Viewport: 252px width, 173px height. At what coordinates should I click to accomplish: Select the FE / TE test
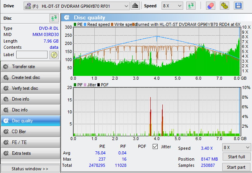click(30, 142)
